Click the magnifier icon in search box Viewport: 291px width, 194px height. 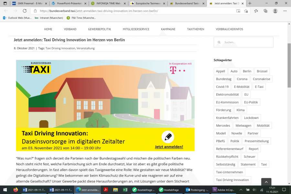point(219,42)
